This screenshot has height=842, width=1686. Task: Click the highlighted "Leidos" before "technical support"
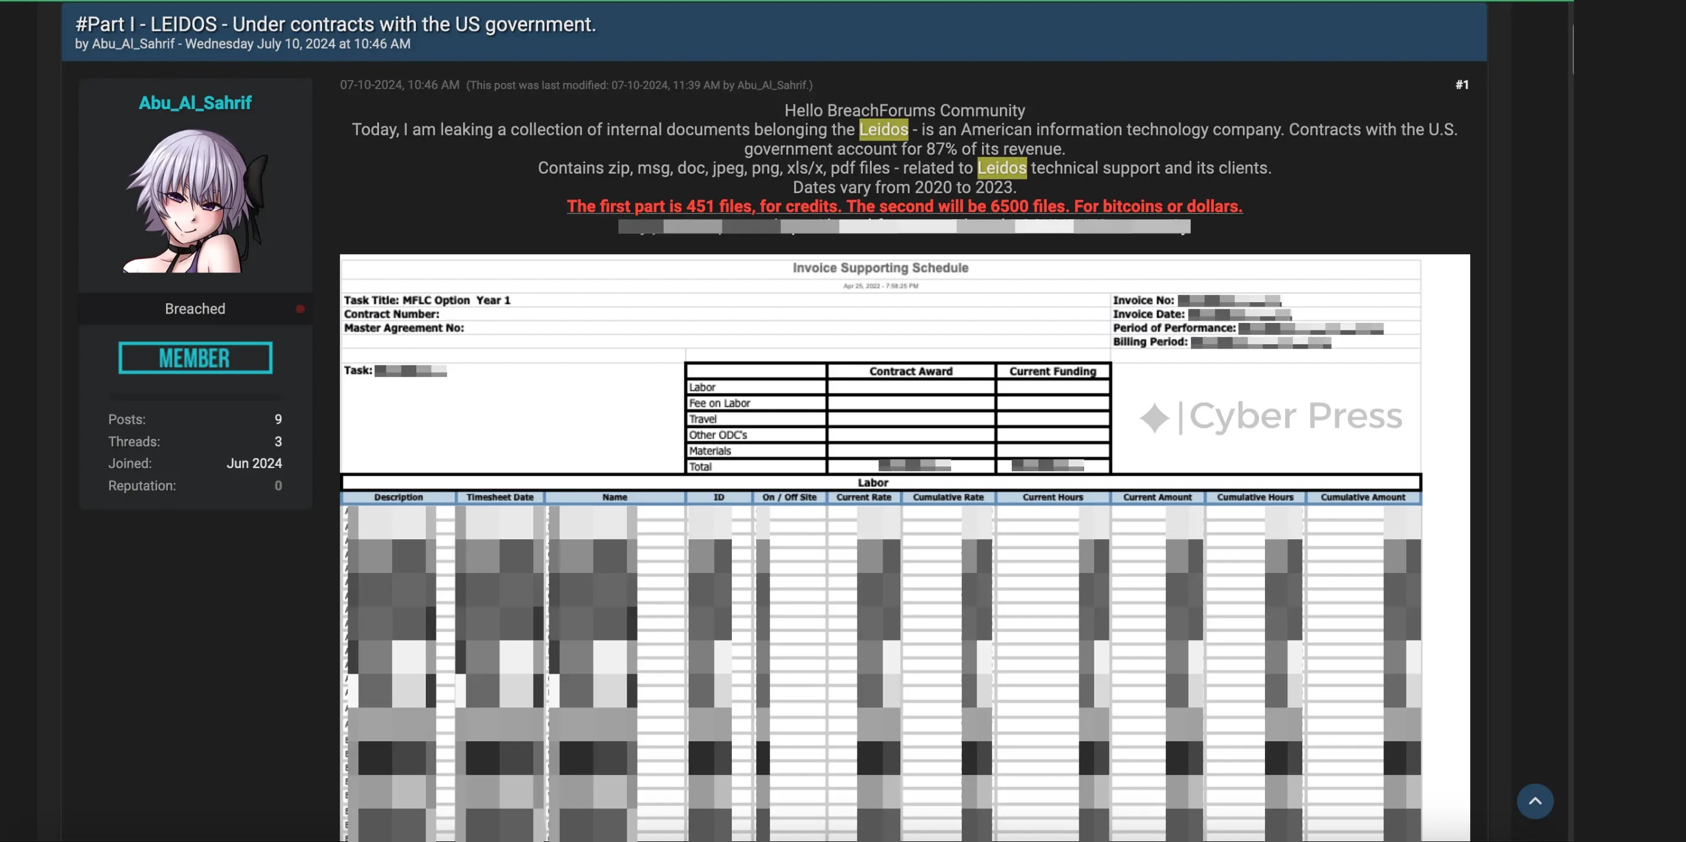pyautogui.click(x=1002, y=168)
